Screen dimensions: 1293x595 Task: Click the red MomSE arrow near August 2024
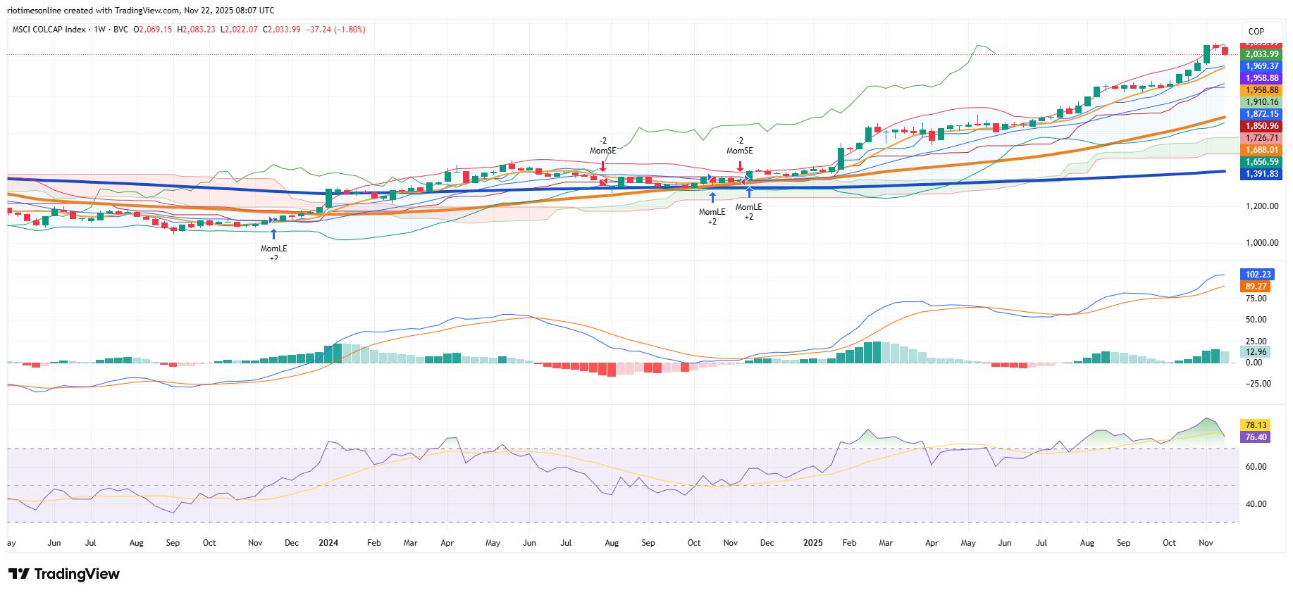pos(603,165)
